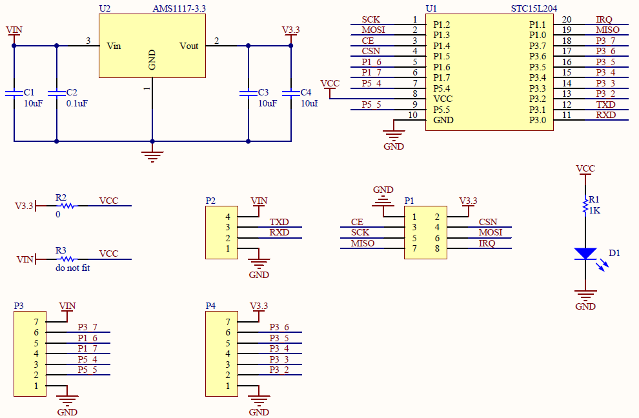The width and height of the screenshot is (639, 418).
Task: Select the R3 do-not-fit resistor symbol
Action: coord(67,259)
